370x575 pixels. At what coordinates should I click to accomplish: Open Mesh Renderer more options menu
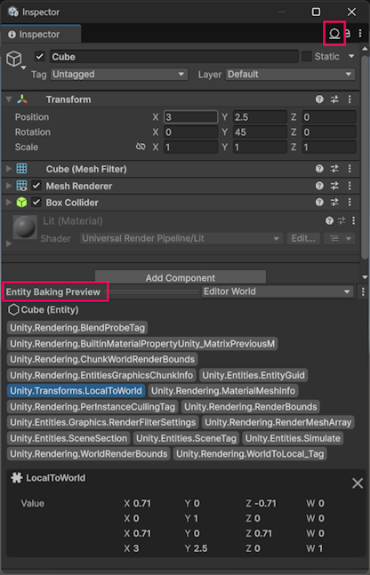click(x=350, y=186)
